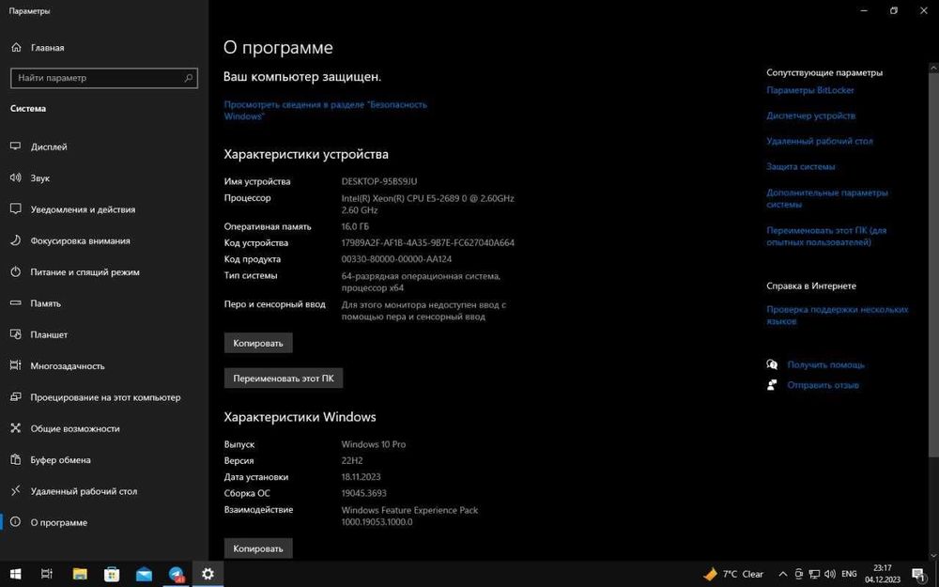Open Microsoft Store from the taskbar
This screenshot has height=587, width=939.
coord(112,574)
